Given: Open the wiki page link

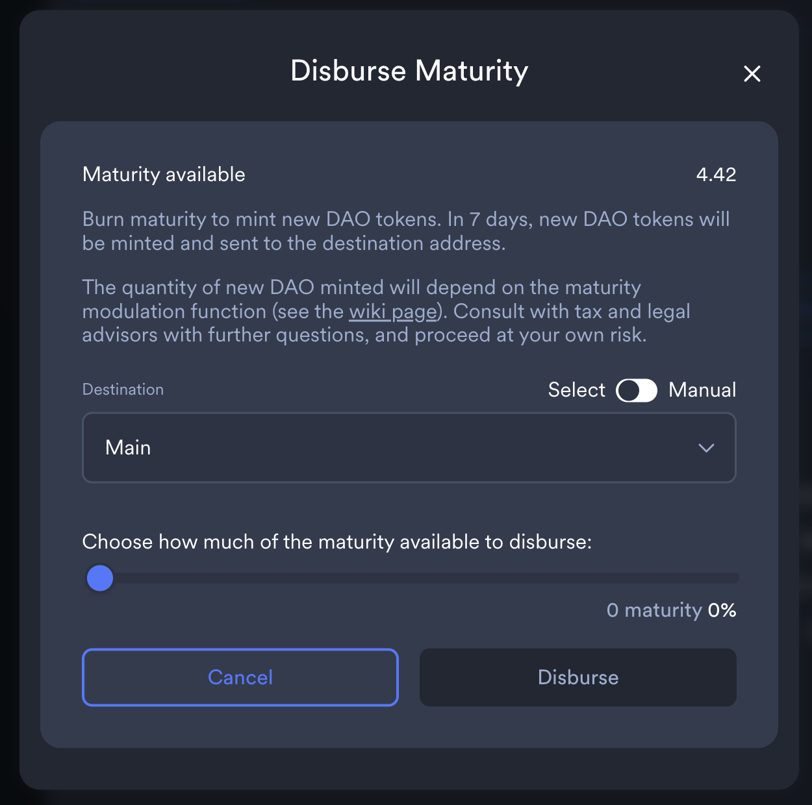Looking at the screenshot, I should 393,312.
